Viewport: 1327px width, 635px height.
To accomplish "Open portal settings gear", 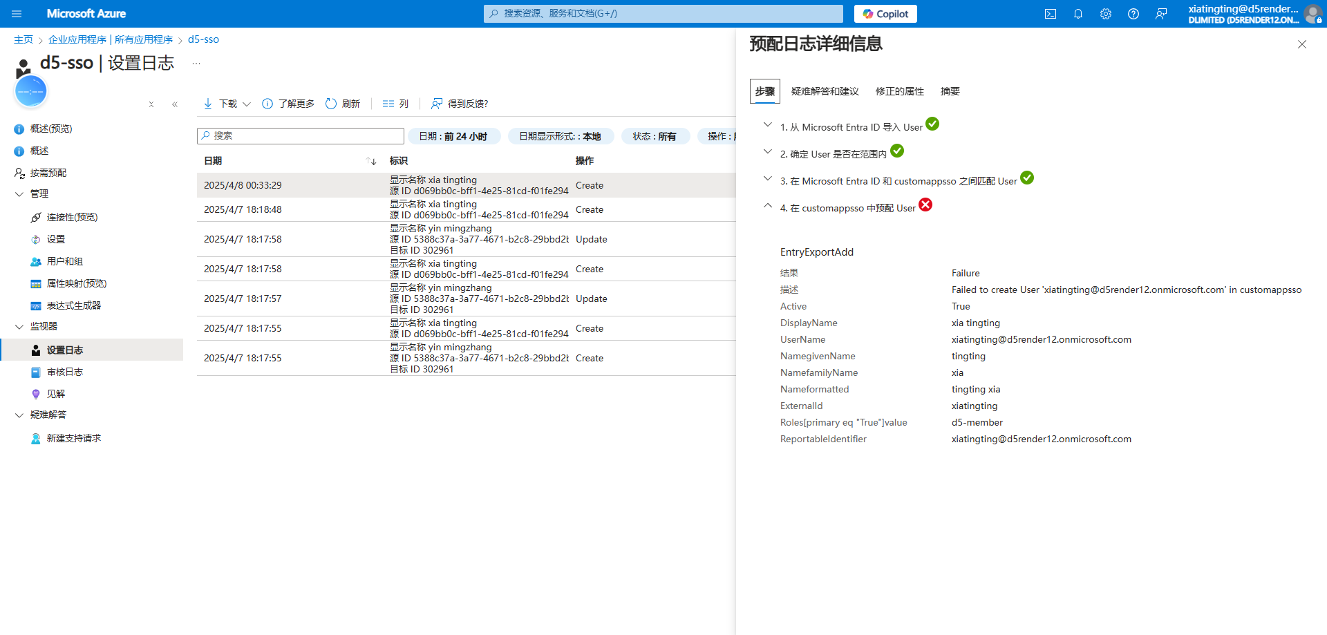I will coord(1106,14).
